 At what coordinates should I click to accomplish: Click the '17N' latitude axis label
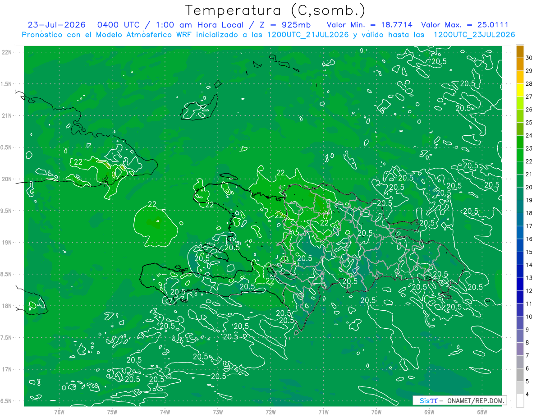(x=8, y=369)
